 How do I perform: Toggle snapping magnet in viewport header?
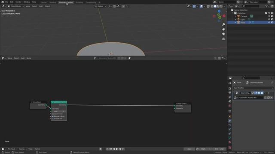114,6
